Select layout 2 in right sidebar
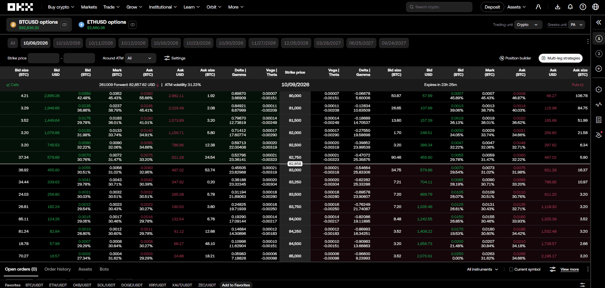Image resolution: width=605 pixels, height=288 pixels. pyautogui.click(x=599, y=54)
